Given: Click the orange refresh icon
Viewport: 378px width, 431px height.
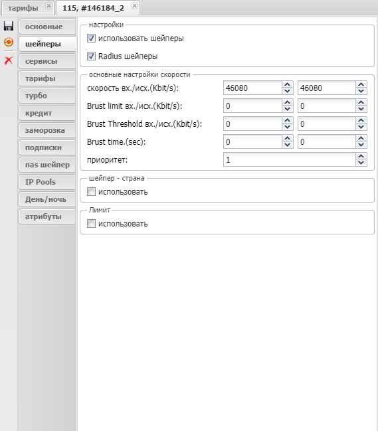Looking at the screenshot, I should (9, 42).
